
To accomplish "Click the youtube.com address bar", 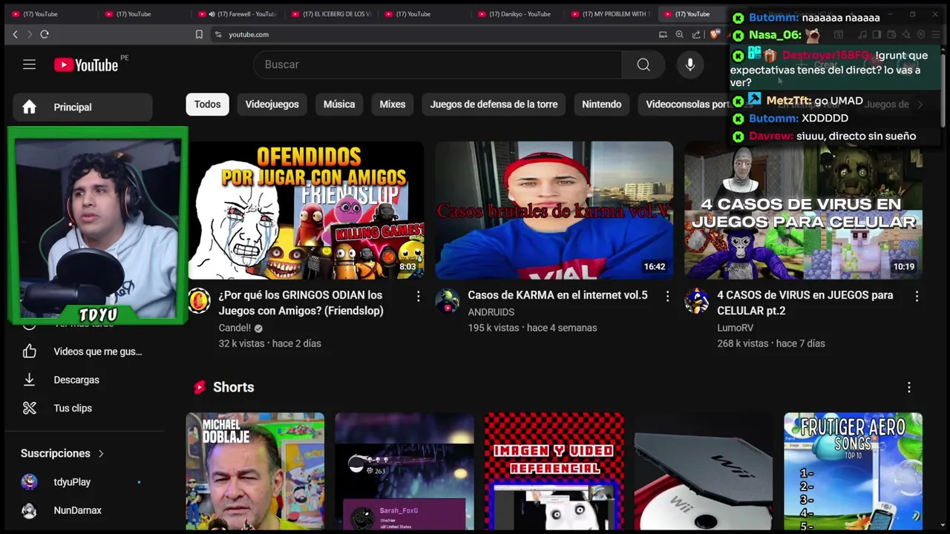I will (434, 34).
